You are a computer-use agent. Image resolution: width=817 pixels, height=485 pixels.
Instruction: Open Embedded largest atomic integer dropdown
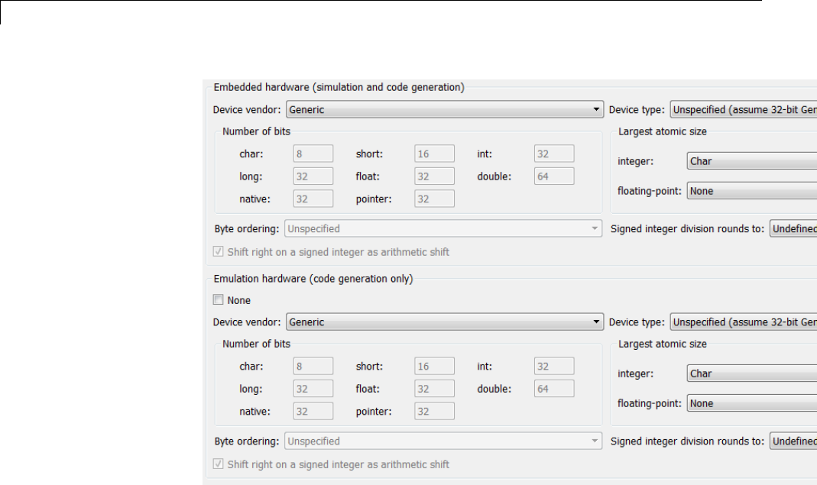751,161
